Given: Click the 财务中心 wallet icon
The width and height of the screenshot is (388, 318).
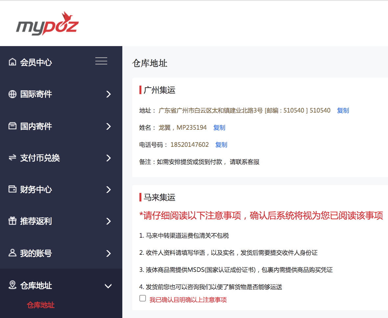Looking at the screenshot, I should click(12, 189).
